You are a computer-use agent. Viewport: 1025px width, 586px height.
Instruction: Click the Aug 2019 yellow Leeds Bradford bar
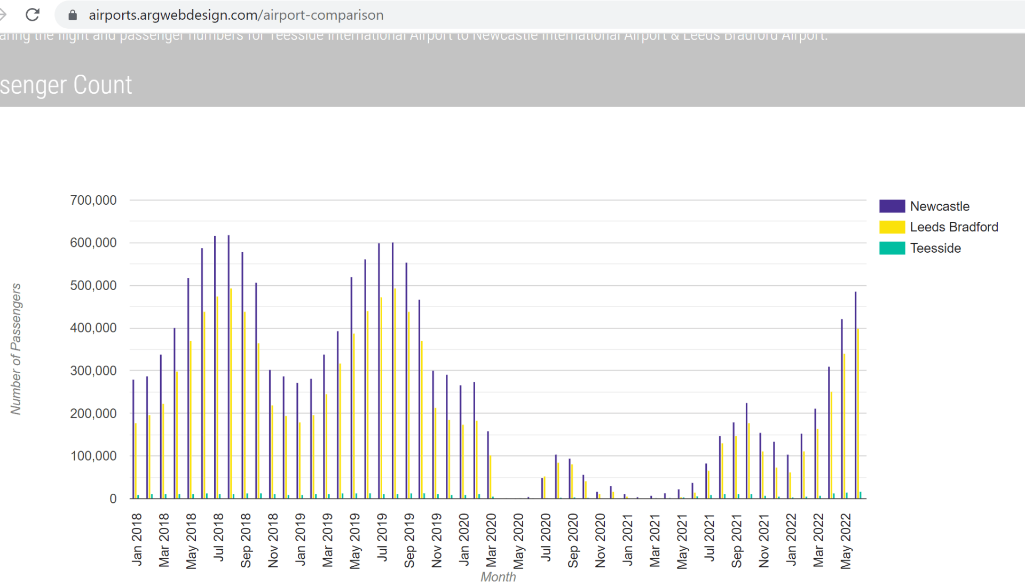pos(395,395)
